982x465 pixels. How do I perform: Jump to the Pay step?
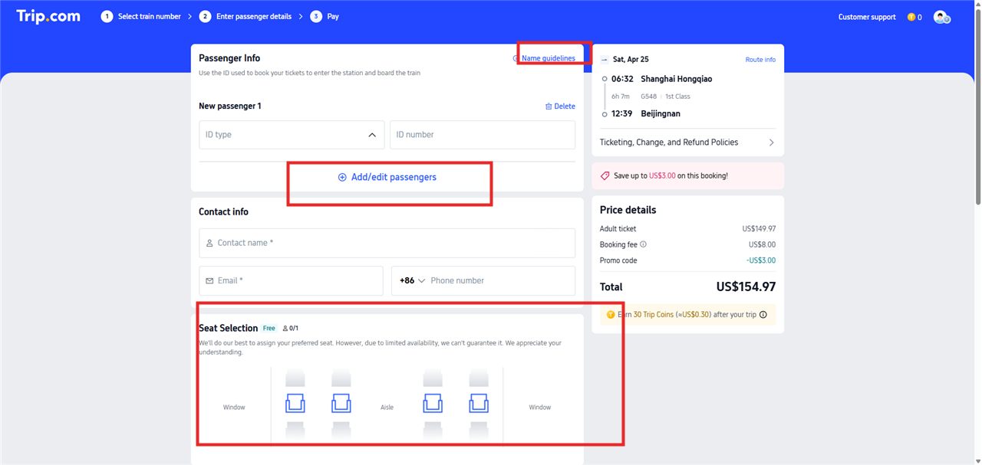[x=325, y=15]
